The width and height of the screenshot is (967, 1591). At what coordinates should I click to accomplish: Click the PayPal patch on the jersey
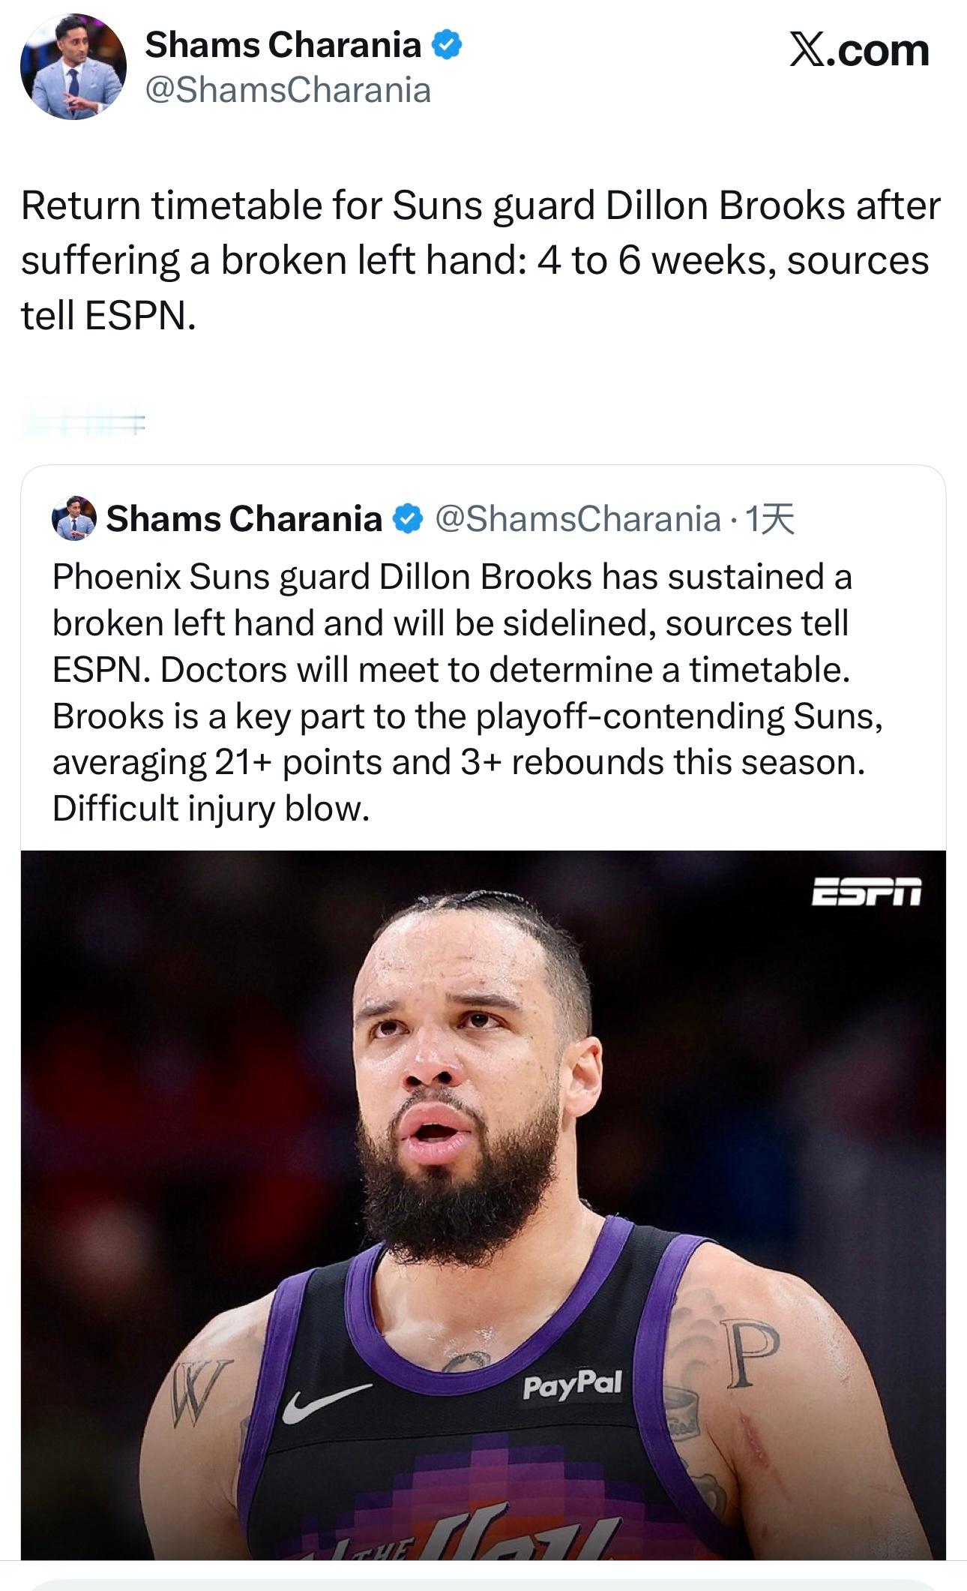(573, 1384)
